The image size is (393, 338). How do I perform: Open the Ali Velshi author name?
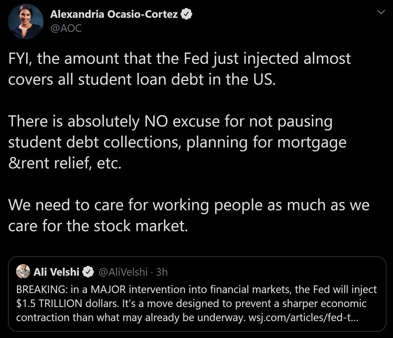point(56,272)
